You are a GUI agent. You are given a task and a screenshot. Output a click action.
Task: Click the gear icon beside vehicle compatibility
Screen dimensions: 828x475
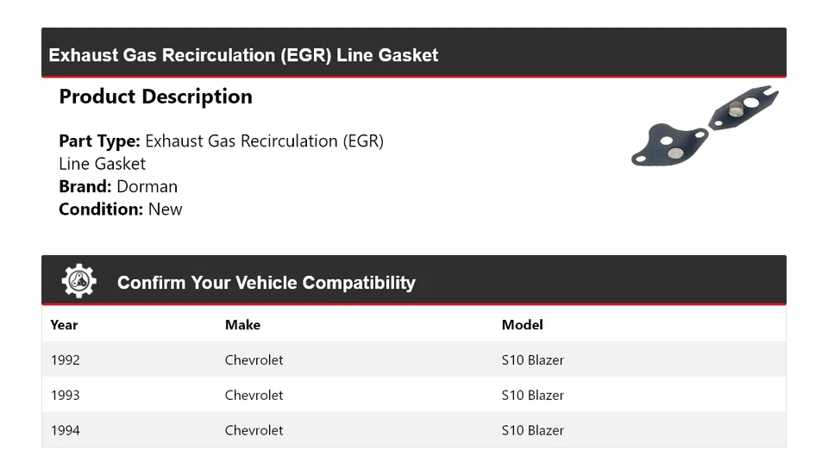point(78,282)
